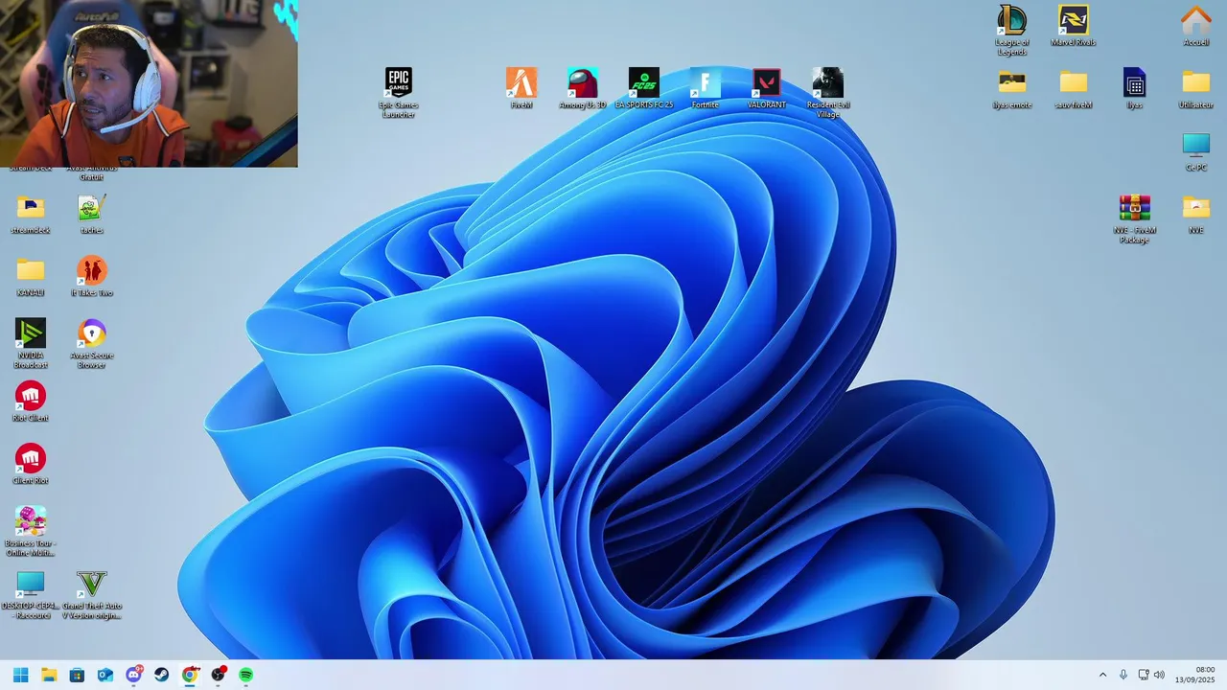Open File Explorer from taskbar
The image size is (1227, 690).
[49, 675]
